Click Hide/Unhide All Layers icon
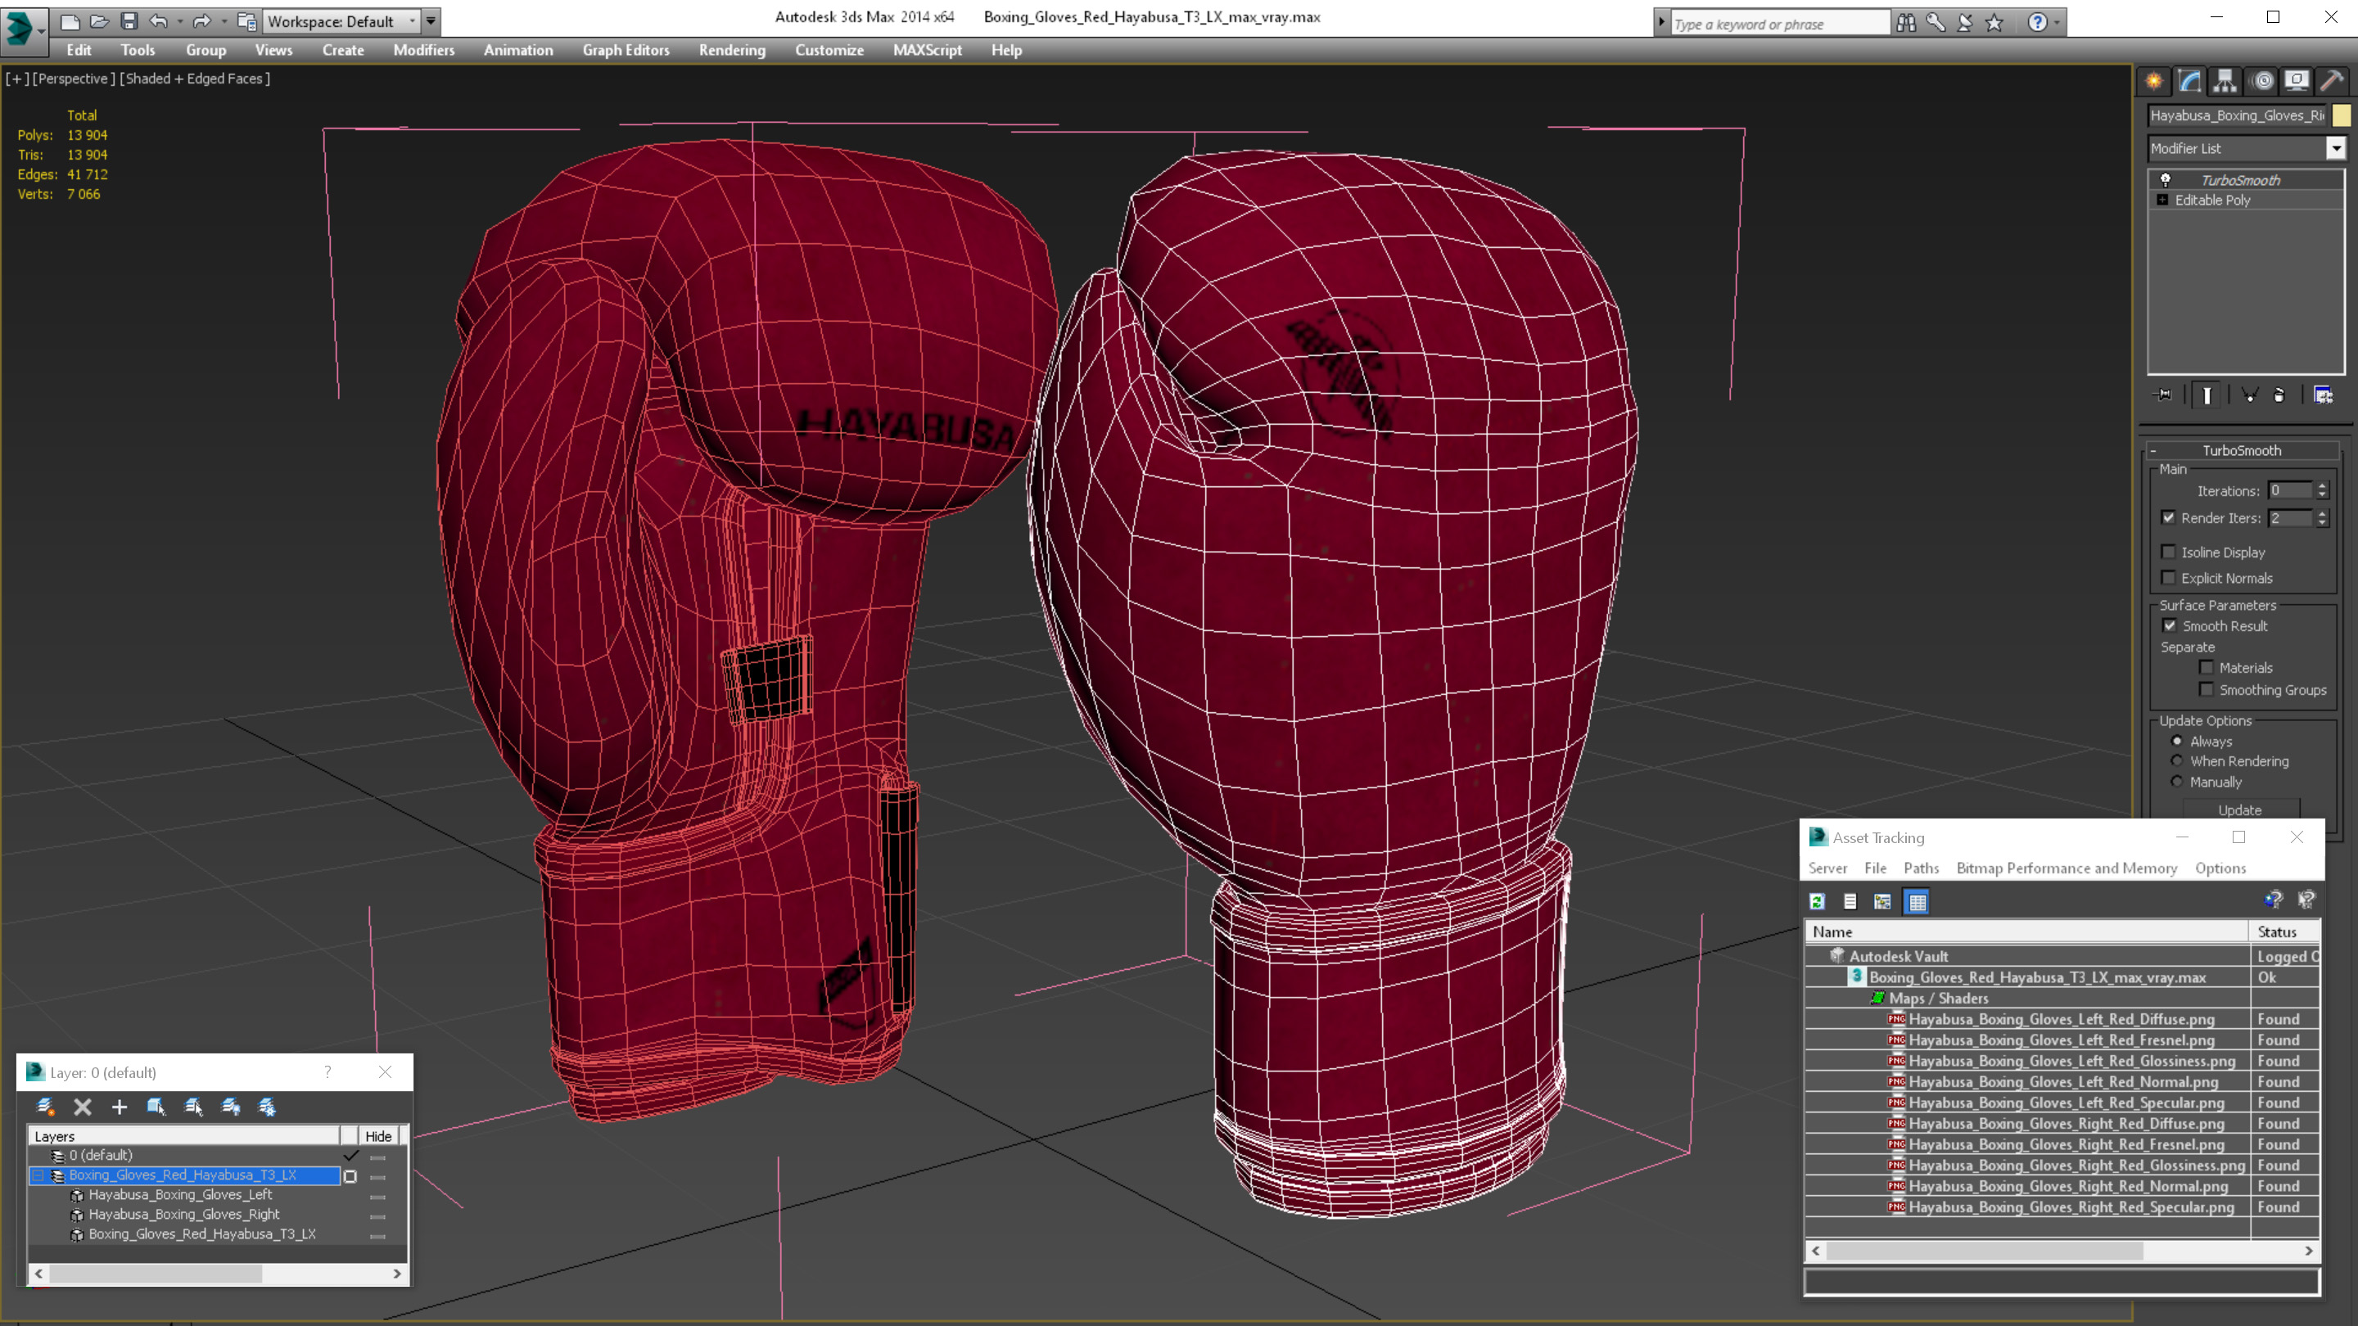 click(231, 1107)
